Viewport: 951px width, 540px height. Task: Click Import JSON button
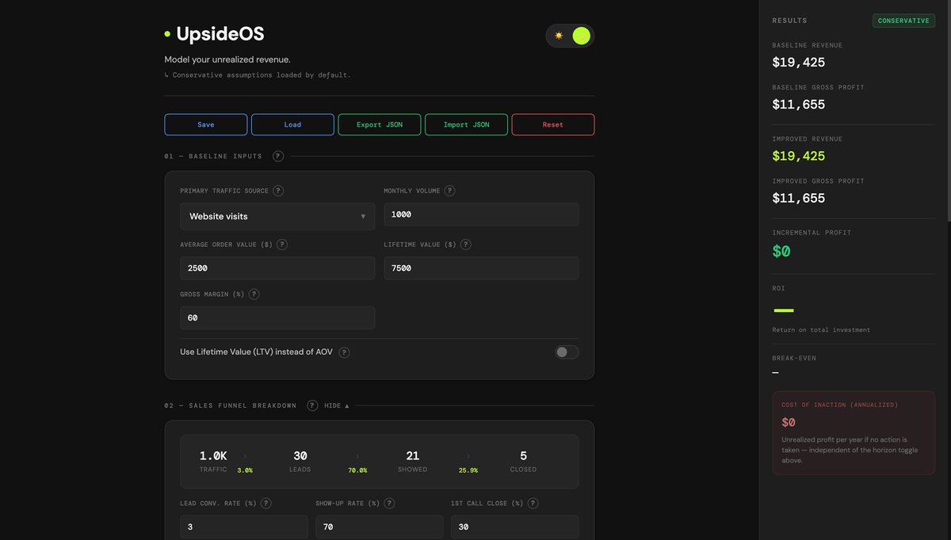(x=466, y=124)
